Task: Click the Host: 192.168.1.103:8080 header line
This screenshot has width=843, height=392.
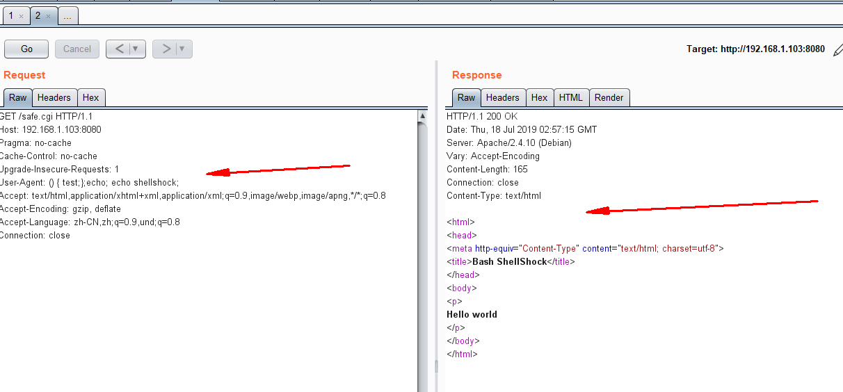Action: click(50, 130)
